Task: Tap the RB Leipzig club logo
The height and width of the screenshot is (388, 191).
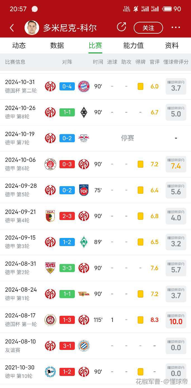Action: [84, 138]
